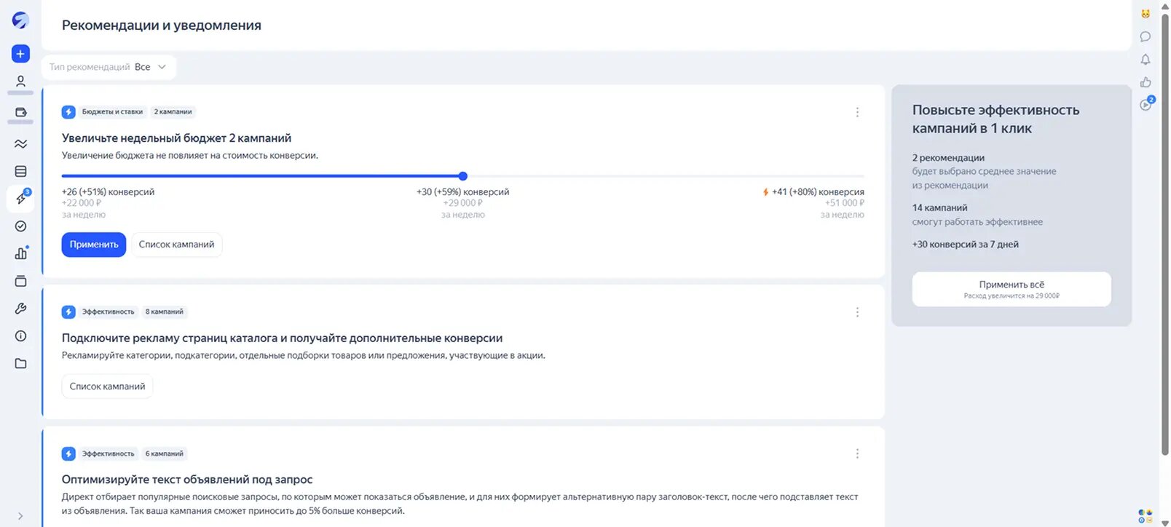
Task: Open 'Список кампаний' on the budget card
Action: pyautogui.click(x=176, y=245)
